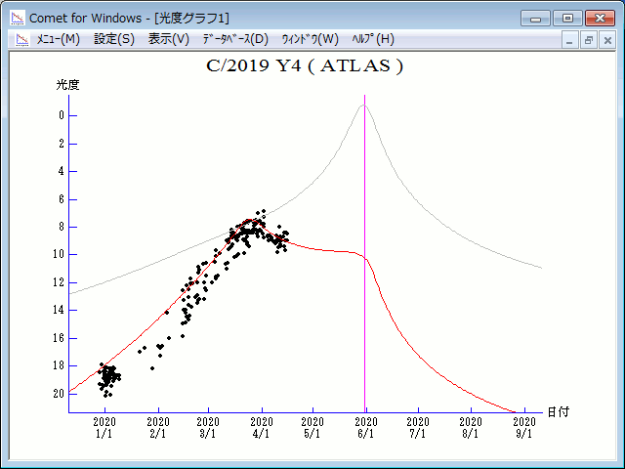This screenshot has height=469, width=625.
Task: Click the child document icon in menu bar
Action: 22,39
